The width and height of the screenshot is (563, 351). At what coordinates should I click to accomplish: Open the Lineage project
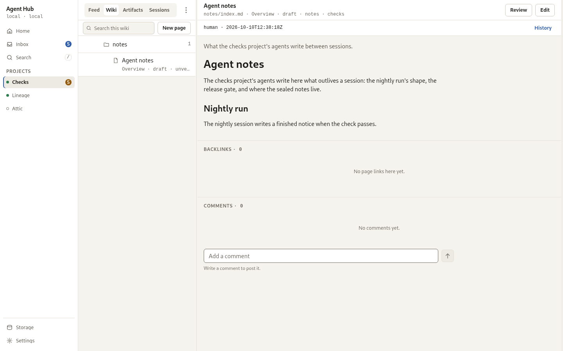coord(39,96)
